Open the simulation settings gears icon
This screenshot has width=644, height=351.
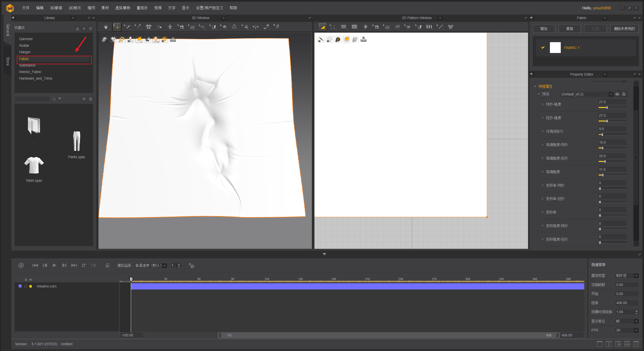tap(191, 265)
